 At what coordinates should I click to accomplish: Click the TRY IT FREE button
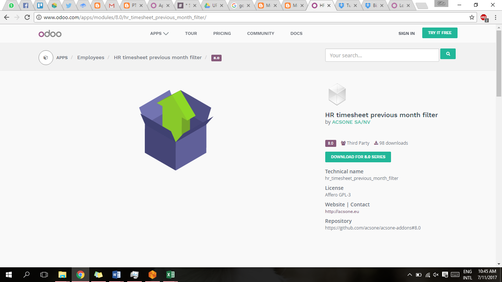coord(440,33)
